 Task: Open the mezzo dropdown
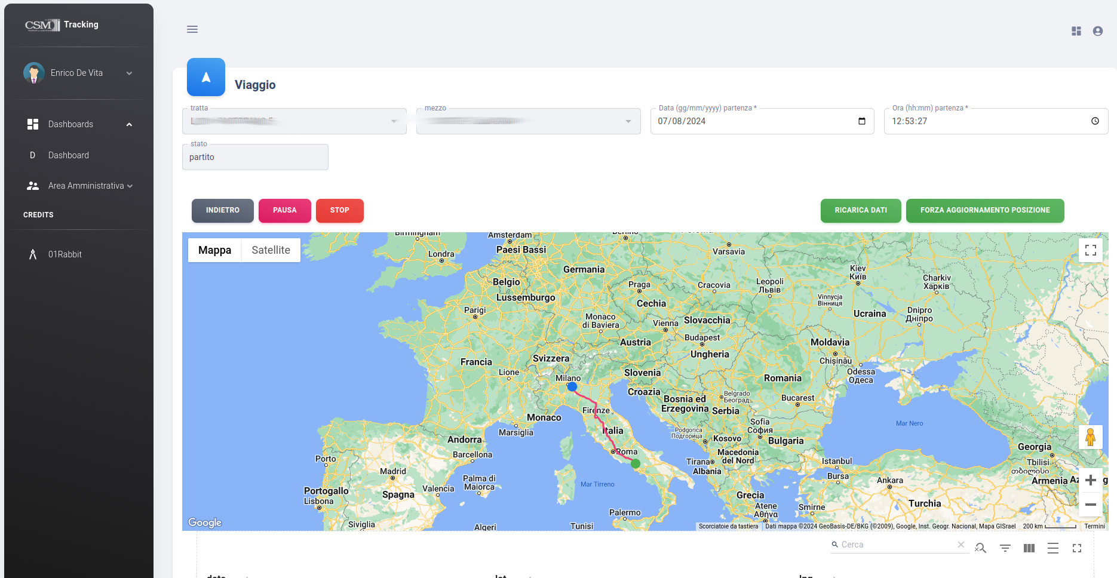(529, 121)
